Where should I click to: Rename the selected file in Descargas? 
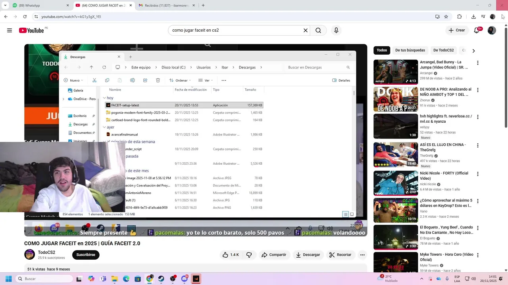pos(133,80)
